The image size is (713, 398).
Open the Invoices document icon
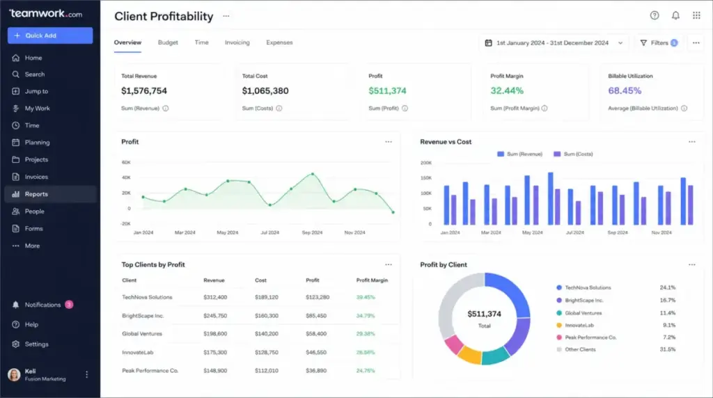click(16, 177)
